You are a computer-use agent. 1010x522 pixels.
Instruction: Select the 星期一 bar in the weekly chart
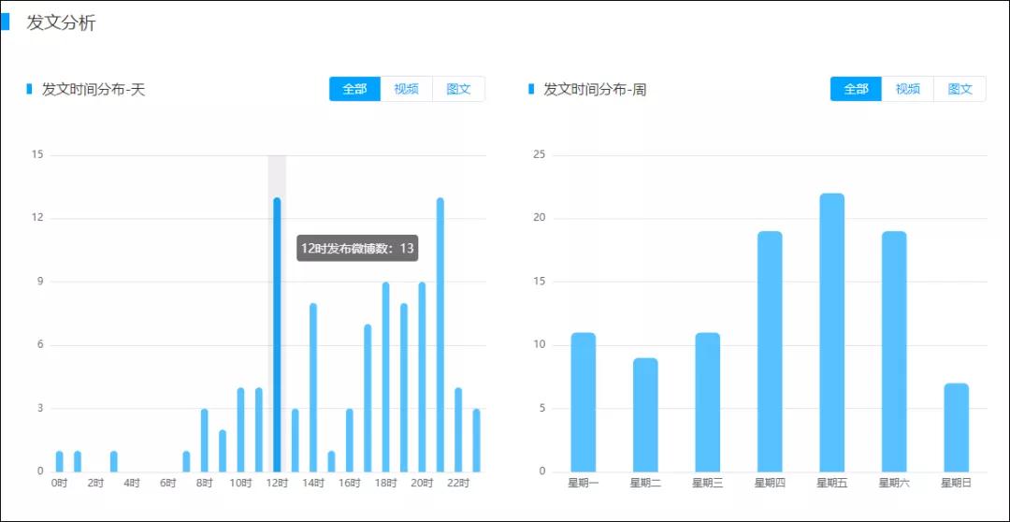coord(584,402)
